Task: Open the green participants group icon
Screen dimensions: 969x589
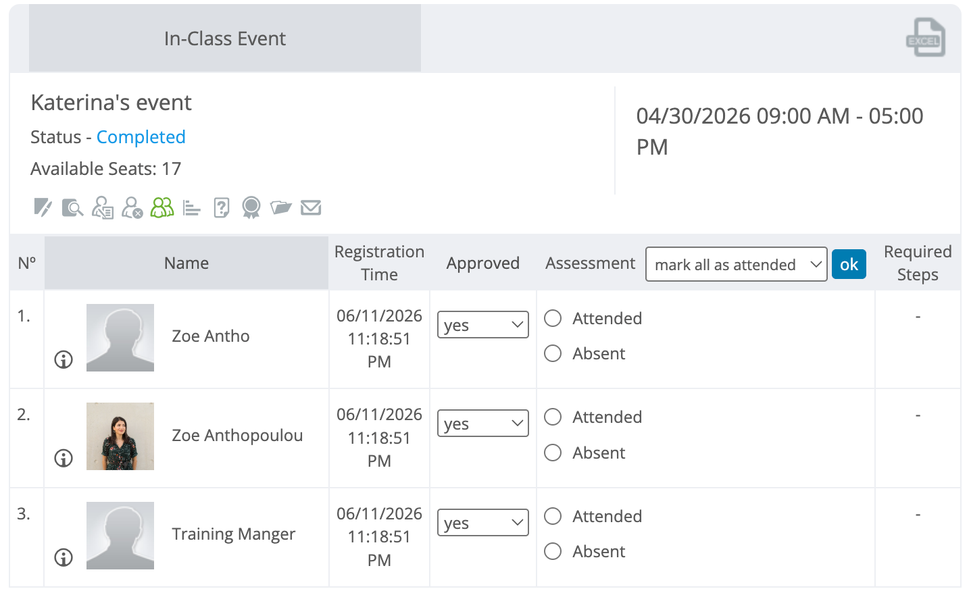Action: [x=162, y=207]
